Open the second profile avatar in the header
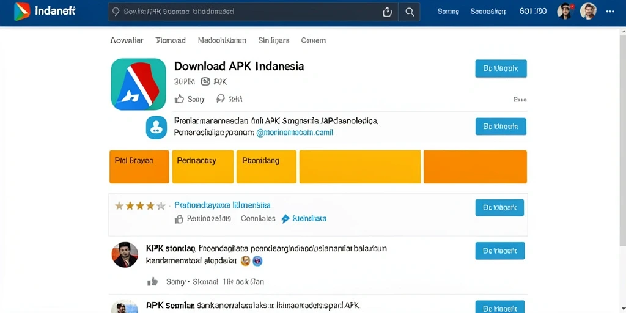This screenshot has width=626, height=313. click(588, 11)
